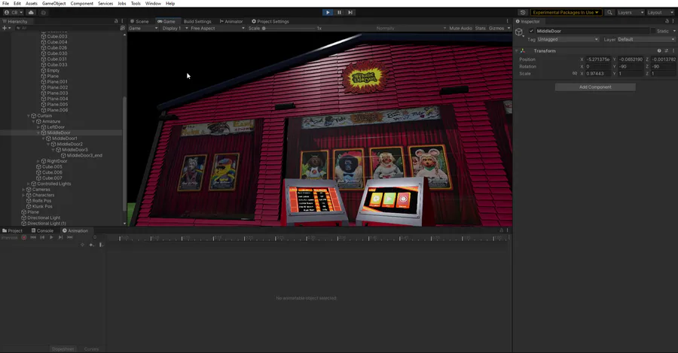Viewport: 678px width, 353px height.
Task: Open the Build Settings tab
Action: click(197, 21)
